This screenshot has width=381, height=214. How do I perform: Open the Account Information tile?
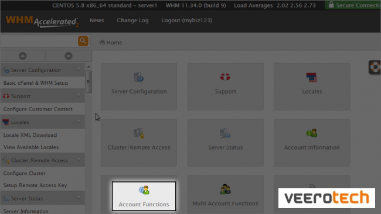(x=312, y=143)
